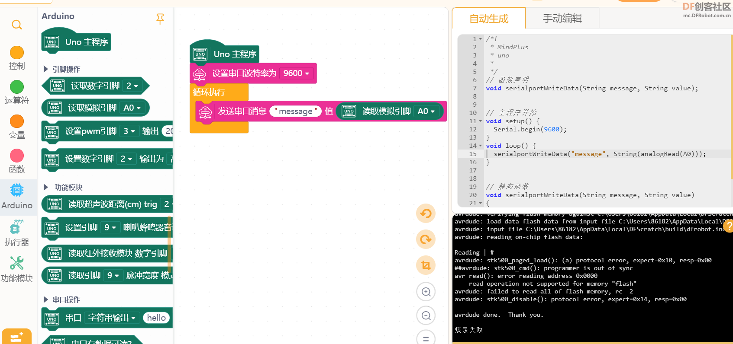
Task: Click the redo button on the workspace
Action: [426, 239]
